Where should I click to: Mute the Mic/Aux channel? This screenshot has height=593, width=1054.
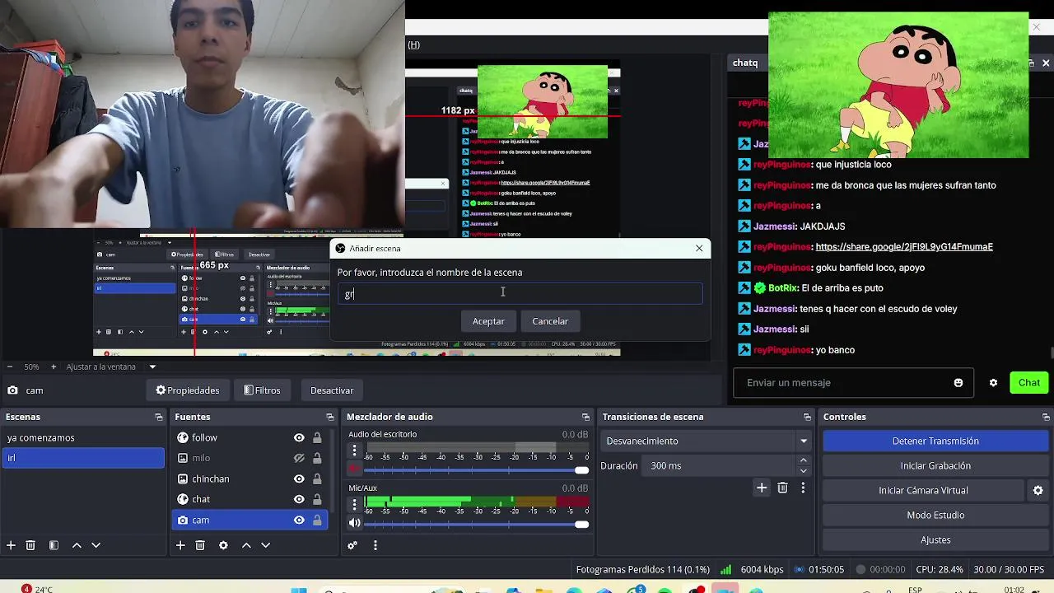click(x=355, y=523)
